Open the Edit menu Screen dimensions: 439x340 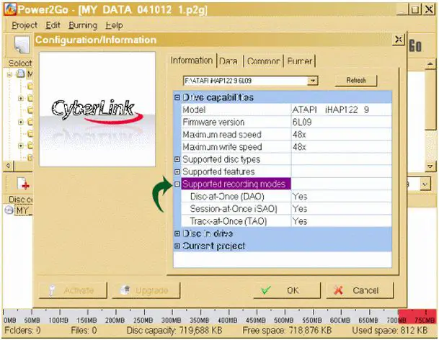[x=53, y=25]
